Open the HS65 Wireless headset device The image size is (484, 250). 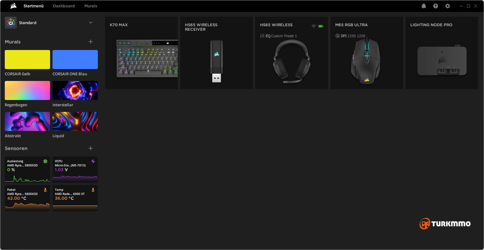coord(292,53)
